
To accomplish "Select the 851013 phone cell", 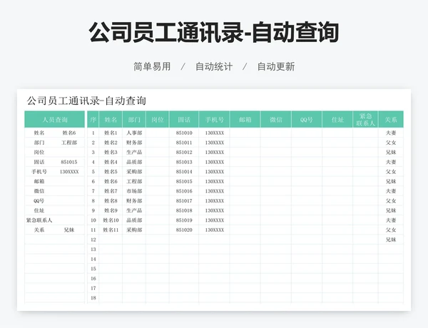I will pyautogui.click(x=184, y=162).
